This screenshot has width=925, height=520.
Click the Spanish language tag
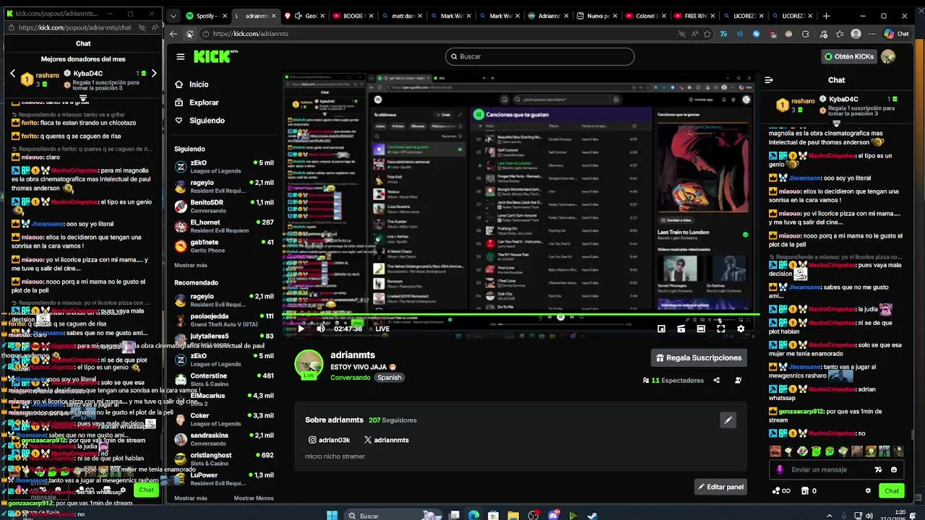coord(390,378)
